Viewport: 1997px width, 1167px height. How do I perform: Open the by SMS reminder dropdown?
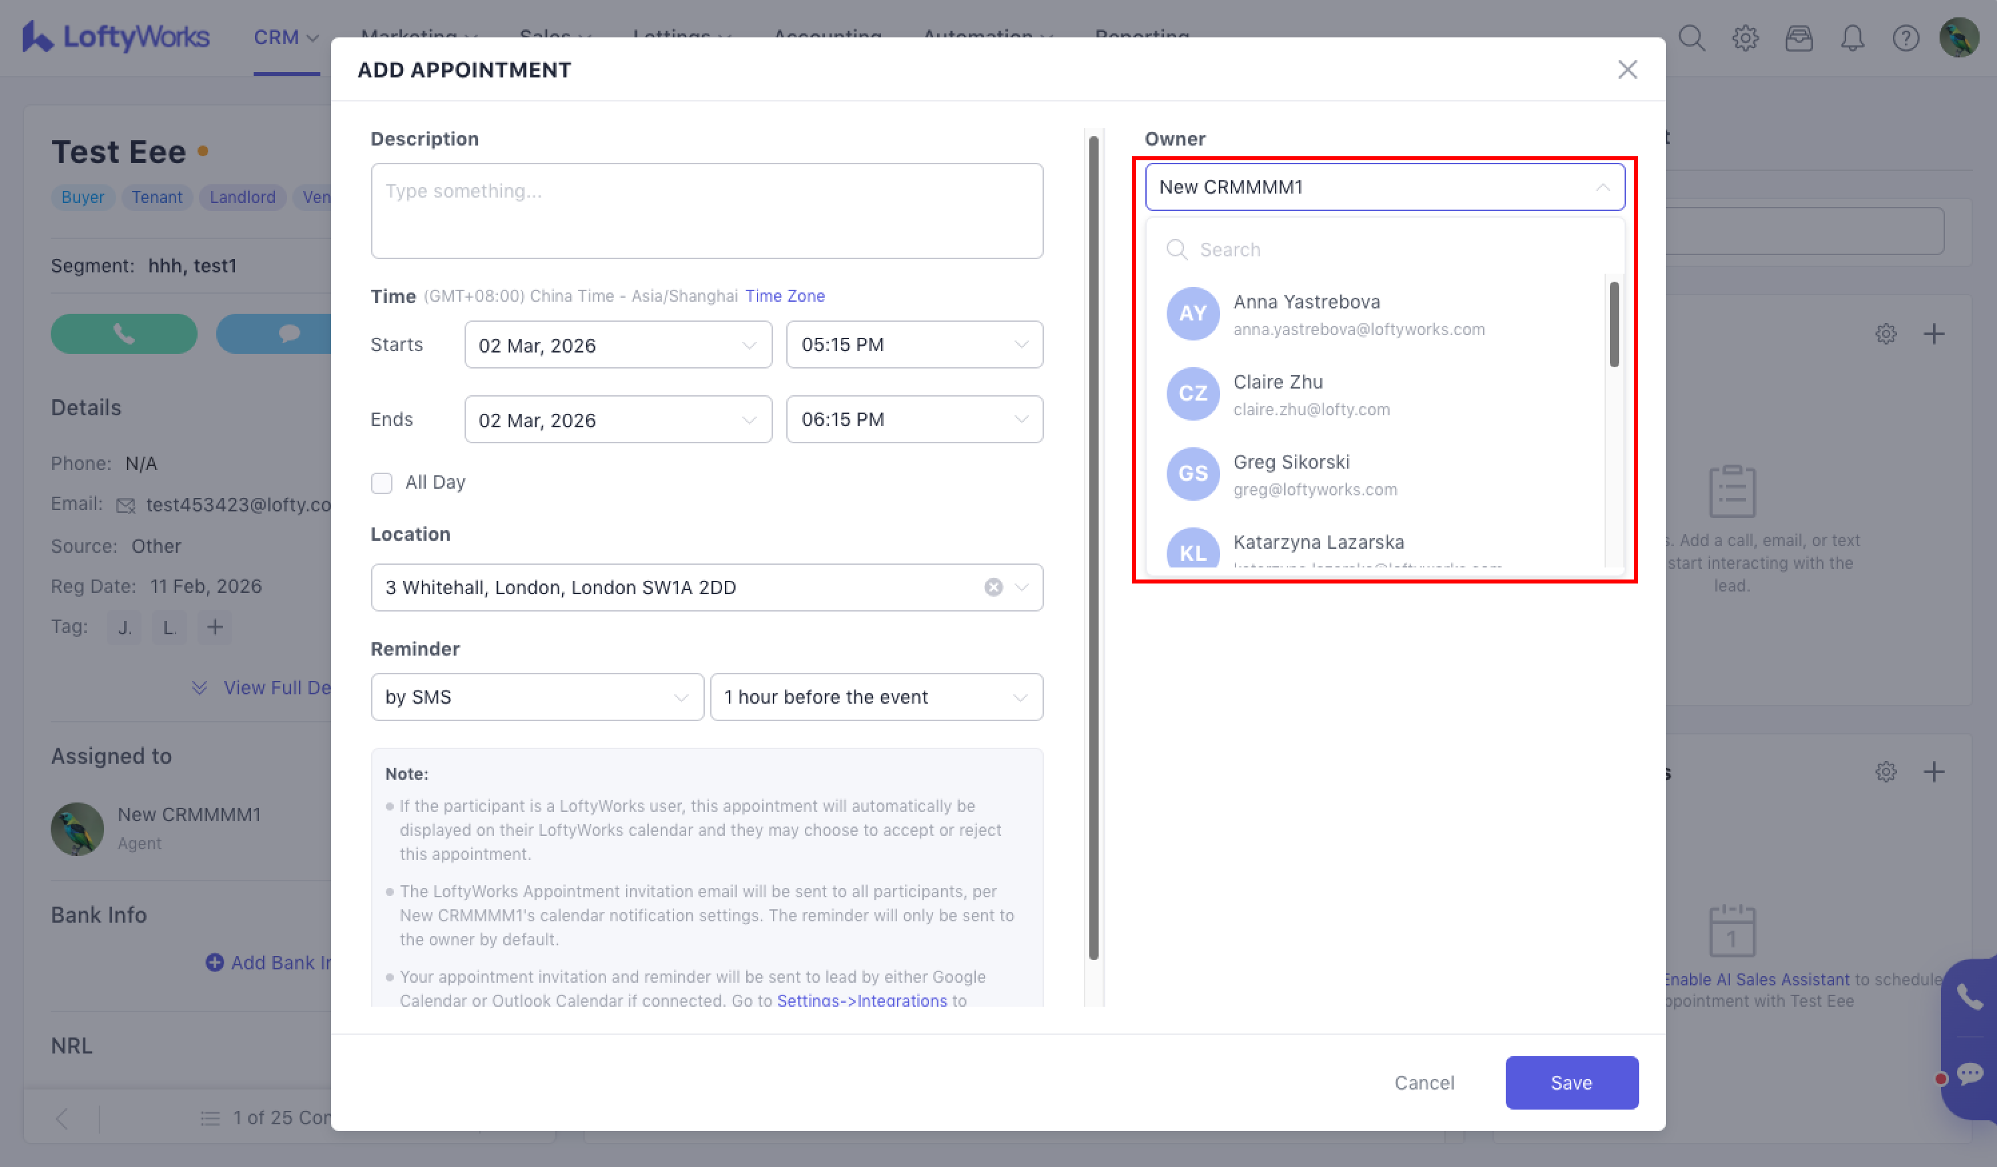pos(537,697)
